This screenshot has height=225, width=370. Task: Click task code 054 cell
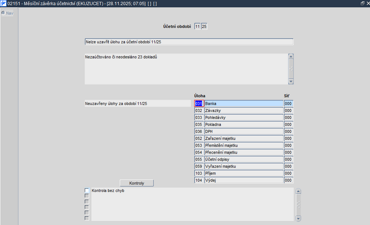click(x=199, y=152)
